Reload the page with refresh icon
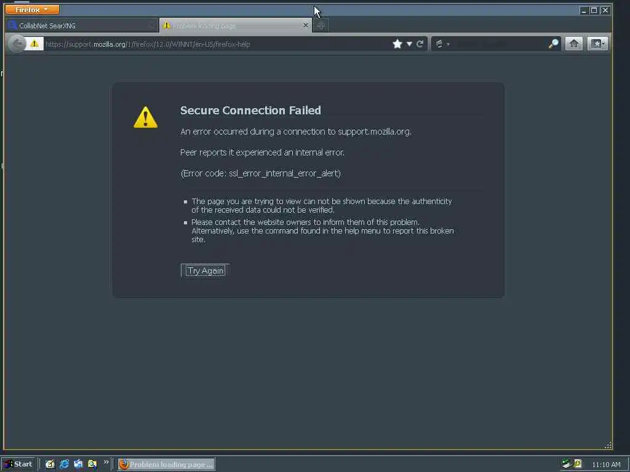The width and height of the screenshot is (630, 472). (x=420, y=44)
